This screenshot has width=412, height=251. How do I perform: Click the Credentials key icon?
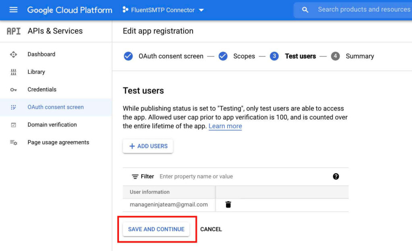[x=13, y=90]
